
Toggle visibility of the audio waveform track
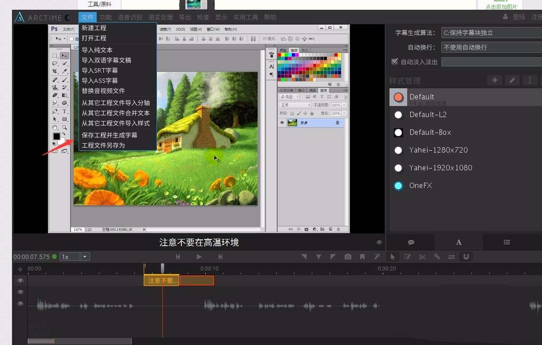pyautogui.click(x=21, y=303)
